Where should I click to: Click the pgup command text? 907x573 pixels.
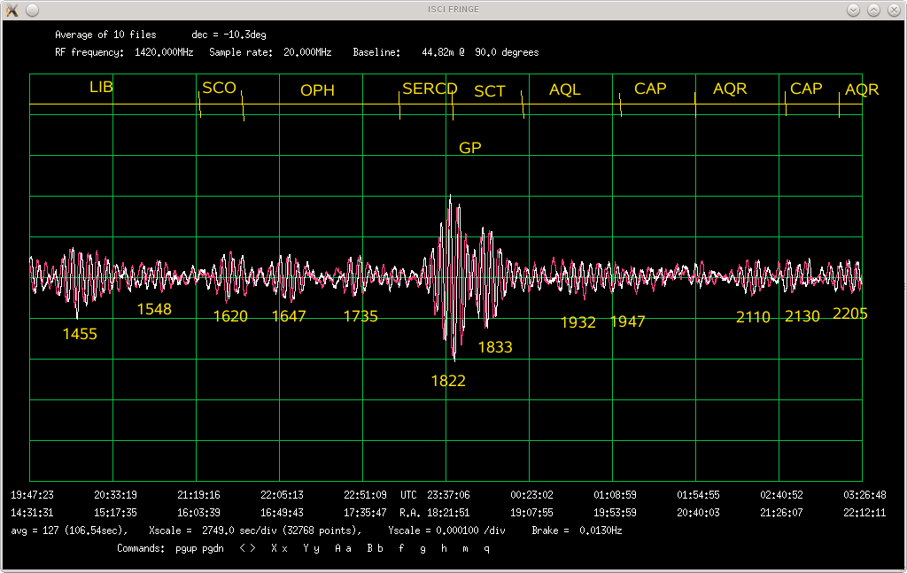186,548
